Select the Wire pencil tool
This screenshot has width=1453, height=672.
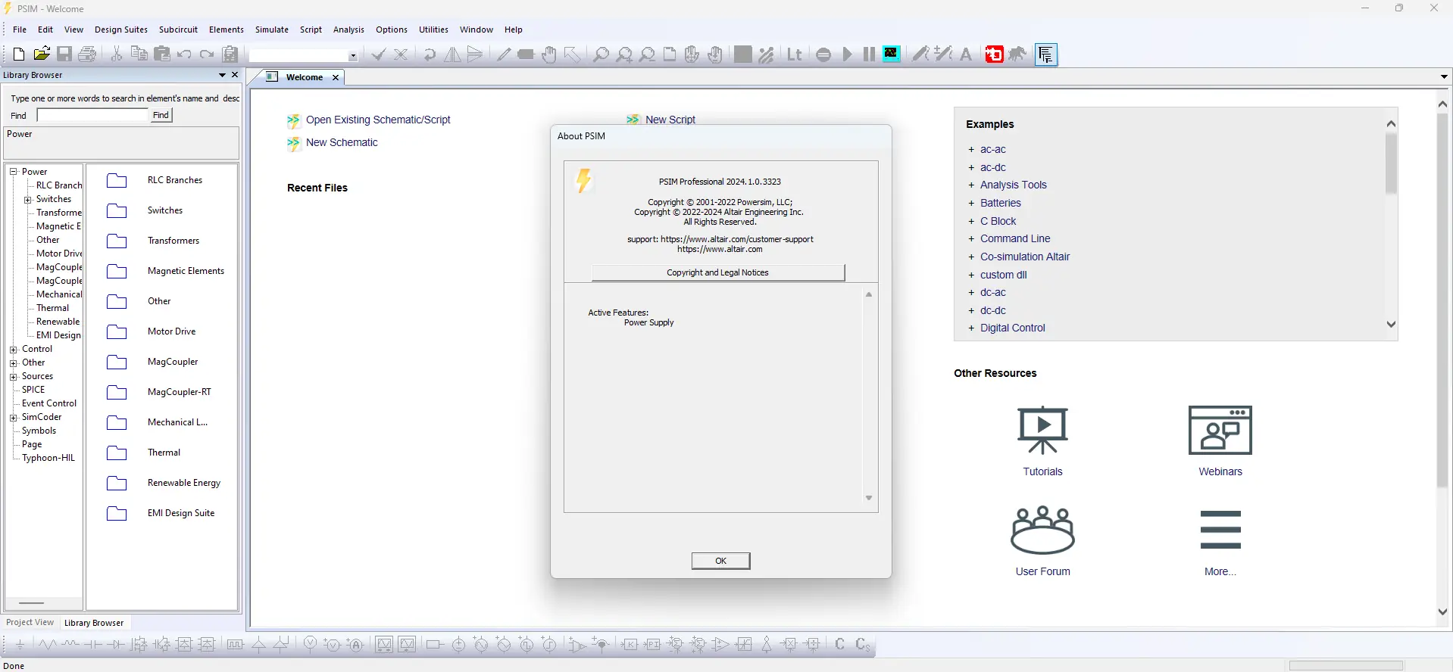pyautogui.click(x=504, y=54)
